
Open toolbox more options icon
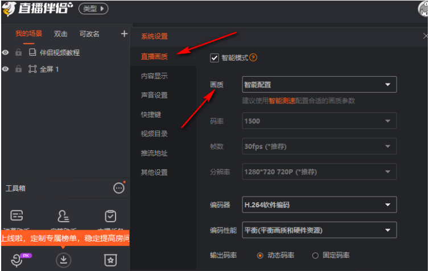click(119, 188)
